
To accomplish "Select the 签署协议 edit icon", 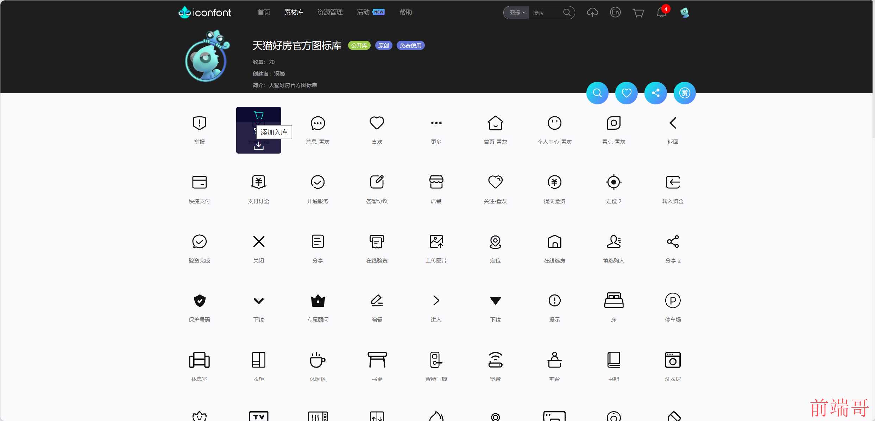I will (377, 182).
